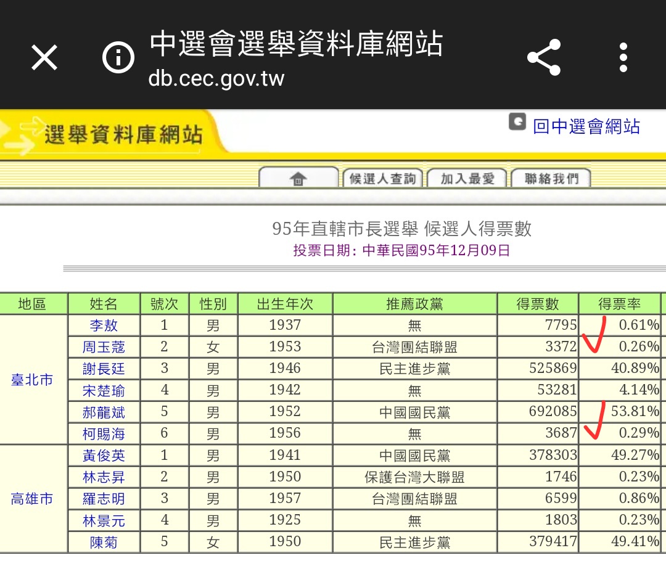Go to the home tab icon
This screenshot has height=569, width=666.
pyautogui.click(x=298, y=179)
